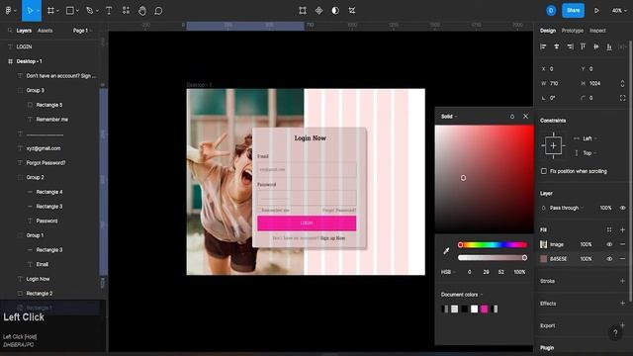Add a stroke with plus icon
The image size is (633, 356).
[x=622, y=281]
